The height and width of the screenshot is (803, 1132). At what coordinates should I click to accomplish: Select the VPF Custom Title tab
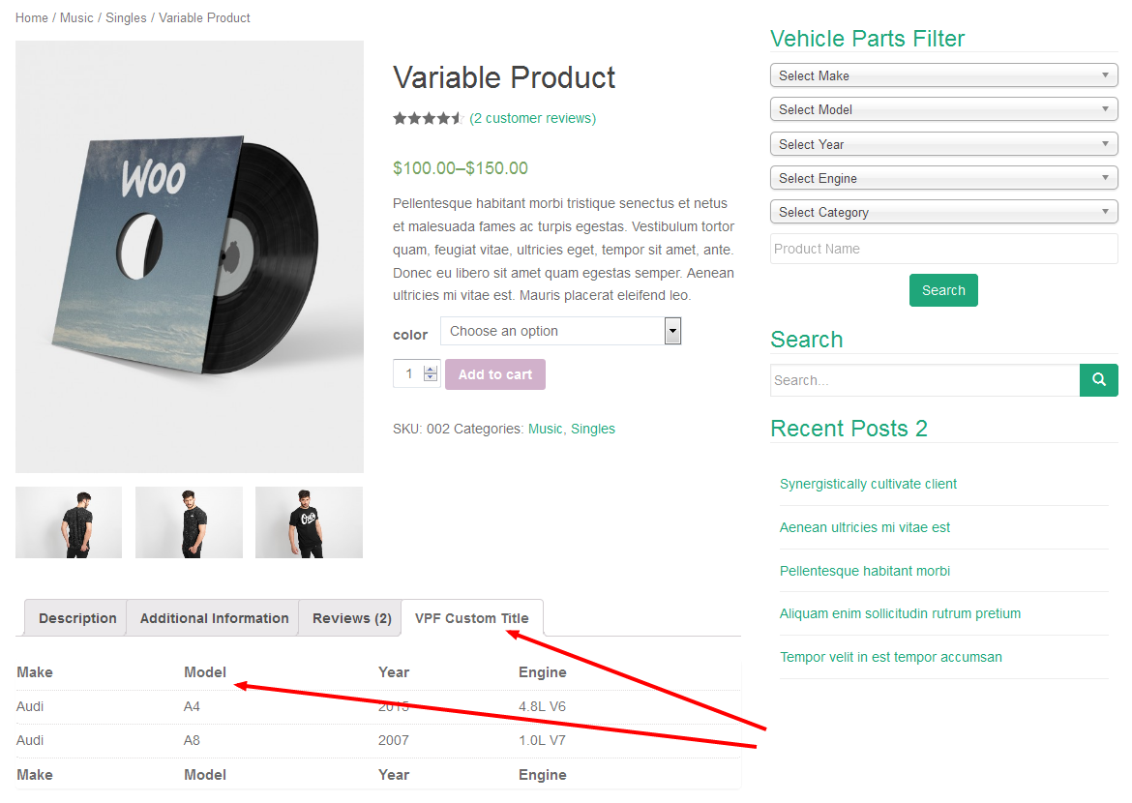[471, 617]
